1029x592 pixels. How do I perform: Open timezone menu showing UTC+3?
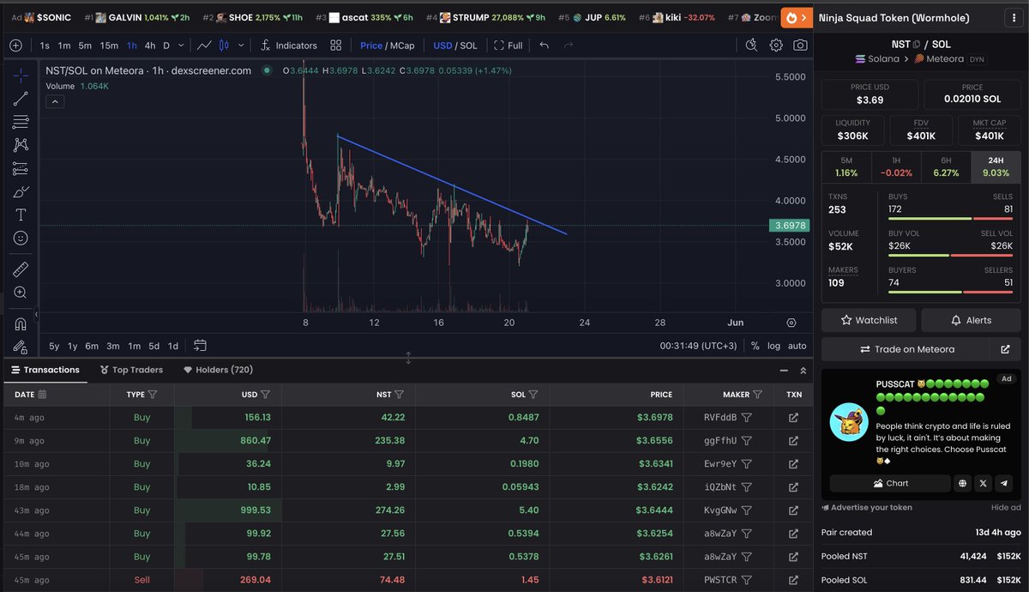tap(700, 346)
